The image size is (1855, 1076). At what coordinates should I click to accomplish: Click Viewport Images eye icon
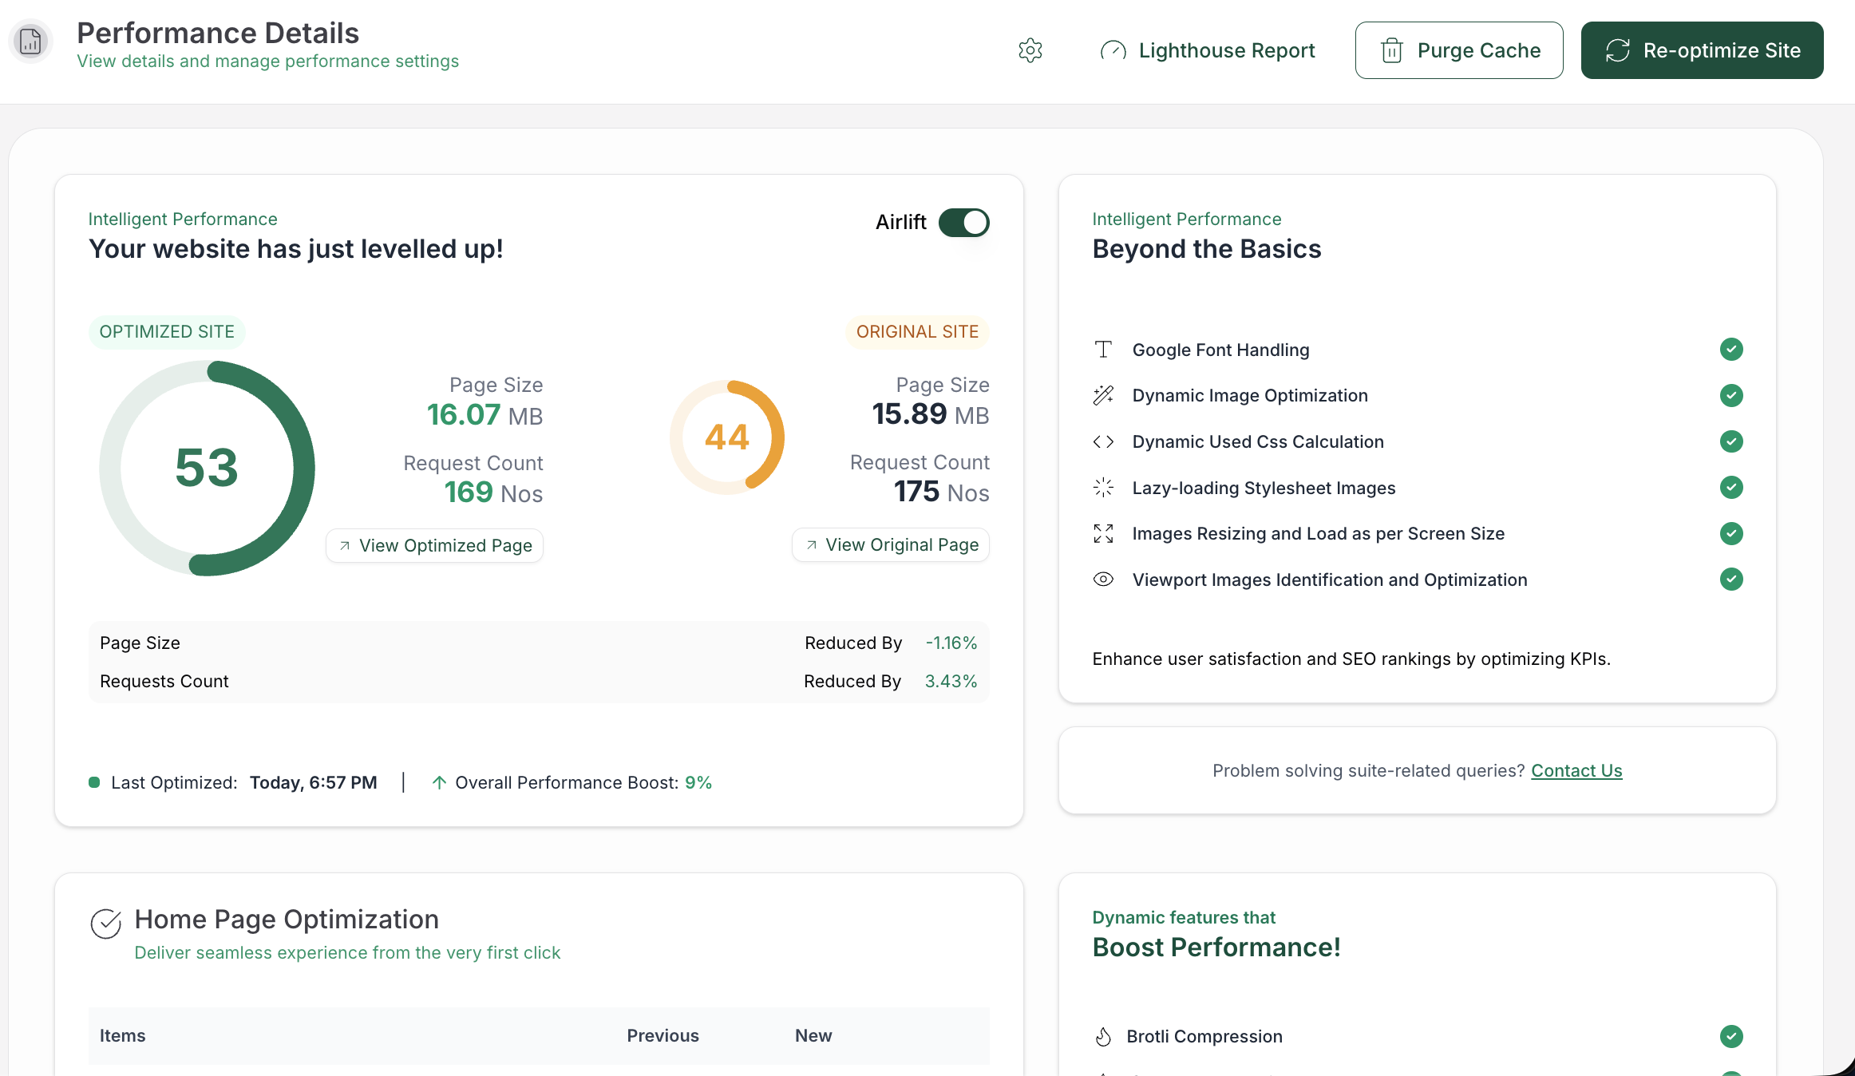click(x=1103, y=580)
